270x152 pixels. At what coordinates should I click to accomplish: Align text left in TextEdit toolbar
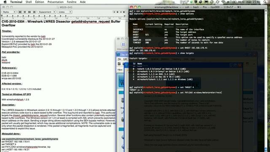tap(20, 12)
